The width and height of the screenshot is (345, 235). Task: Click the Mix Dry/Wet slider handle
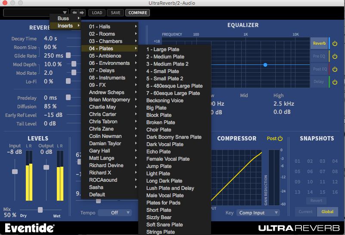(40, 210)
